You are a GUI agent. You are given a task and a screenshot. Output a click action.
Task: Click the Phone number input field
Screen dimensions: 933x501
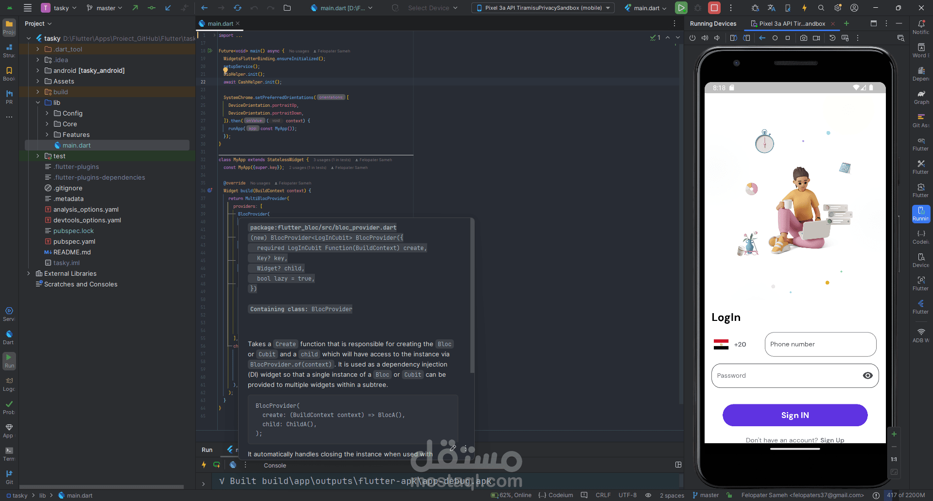[820, 344]
